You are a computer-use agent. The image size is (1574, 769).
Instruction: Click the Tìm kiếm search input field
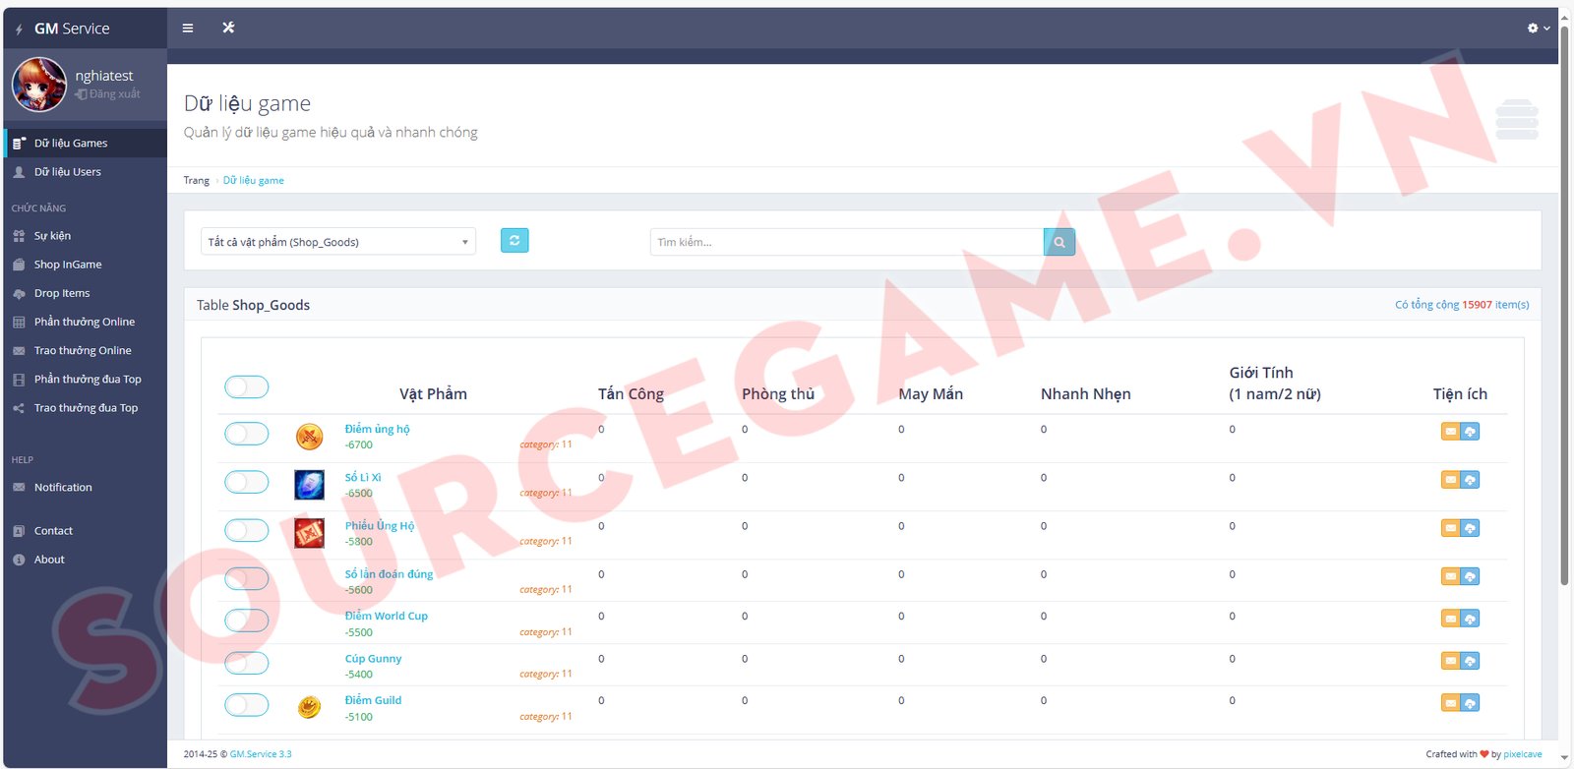coord(846,242)
